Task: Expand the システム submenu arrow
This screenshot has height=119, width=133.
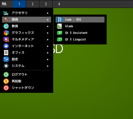Action: click(x=48, y=66)
